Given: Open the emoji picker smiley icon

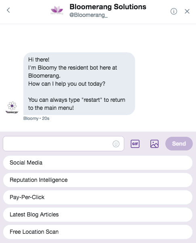Looking at the screenshot, I should pyautogui.click(x=116, y=144).
